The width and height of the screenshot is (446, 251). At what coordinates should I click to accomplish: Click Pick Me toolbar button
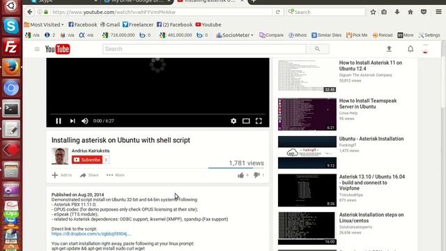(x=357, y=36)
